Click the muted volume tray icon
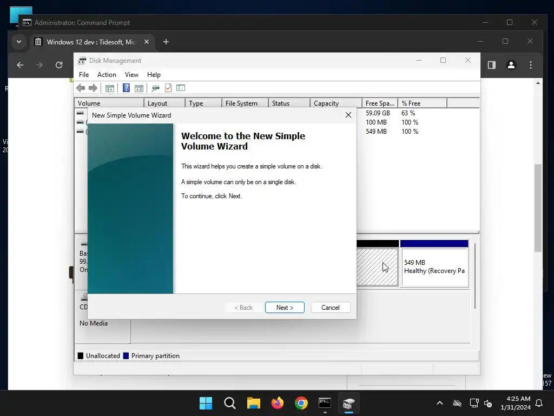This screenshot has height=416, width=554. click(488, 403)
